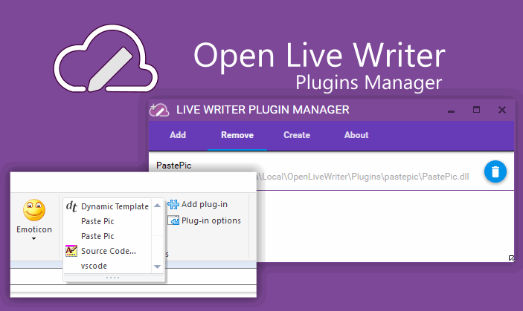Choose the vscode plug-in item
Screen dimensions: 523x311
click(x=95, y=266)
